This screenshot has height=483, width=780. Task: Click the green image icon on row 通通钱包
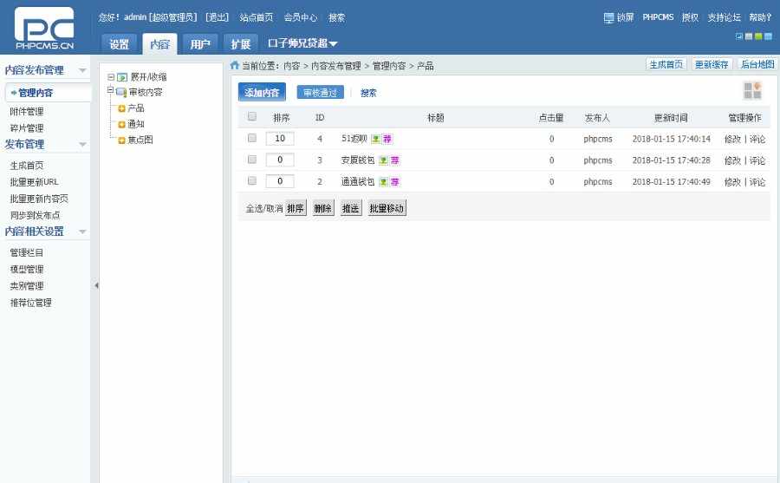coord(384,182)
